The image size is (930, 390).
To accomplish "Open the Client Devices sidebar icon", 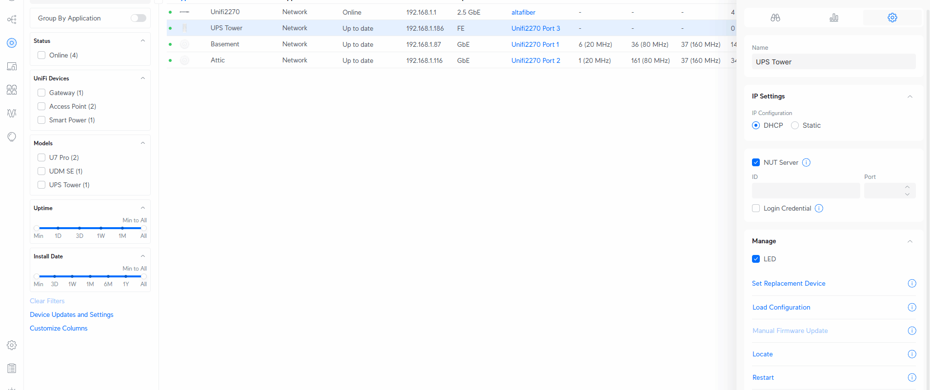I will pyautogui.click(x=12, y=66).
